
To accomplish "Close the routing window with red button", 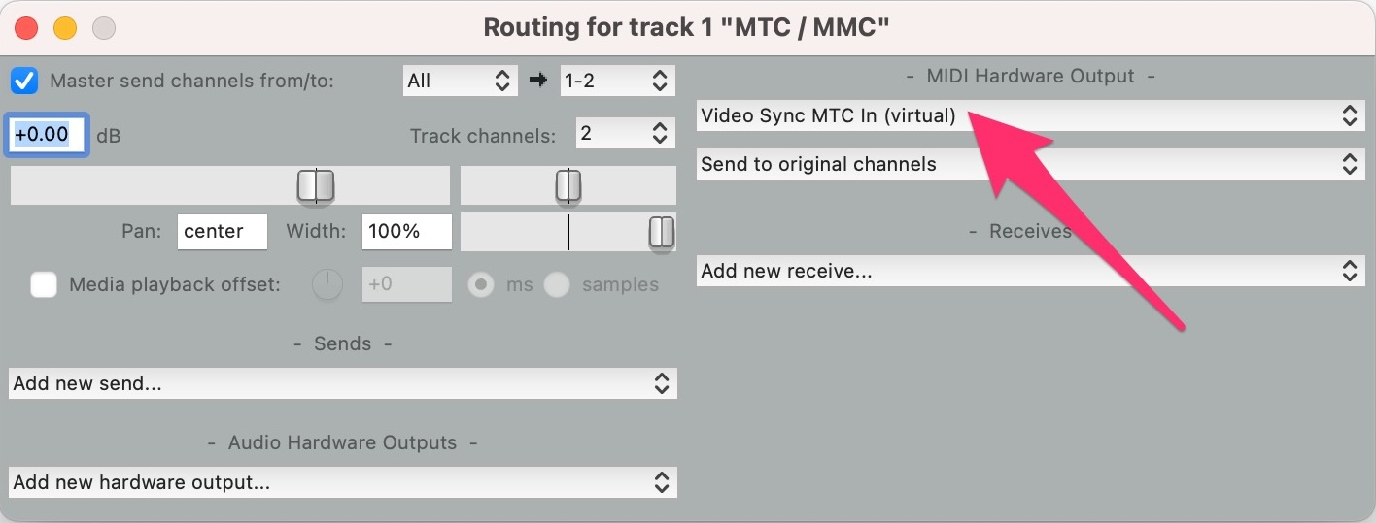I will [27, 28].
